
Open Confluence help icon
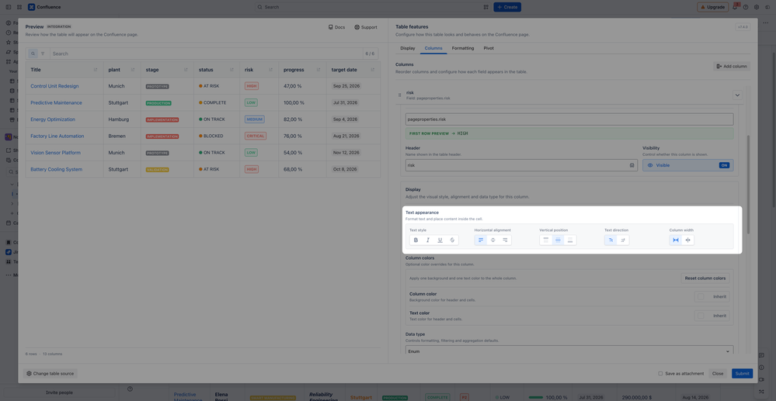click(x=746, y=7)
